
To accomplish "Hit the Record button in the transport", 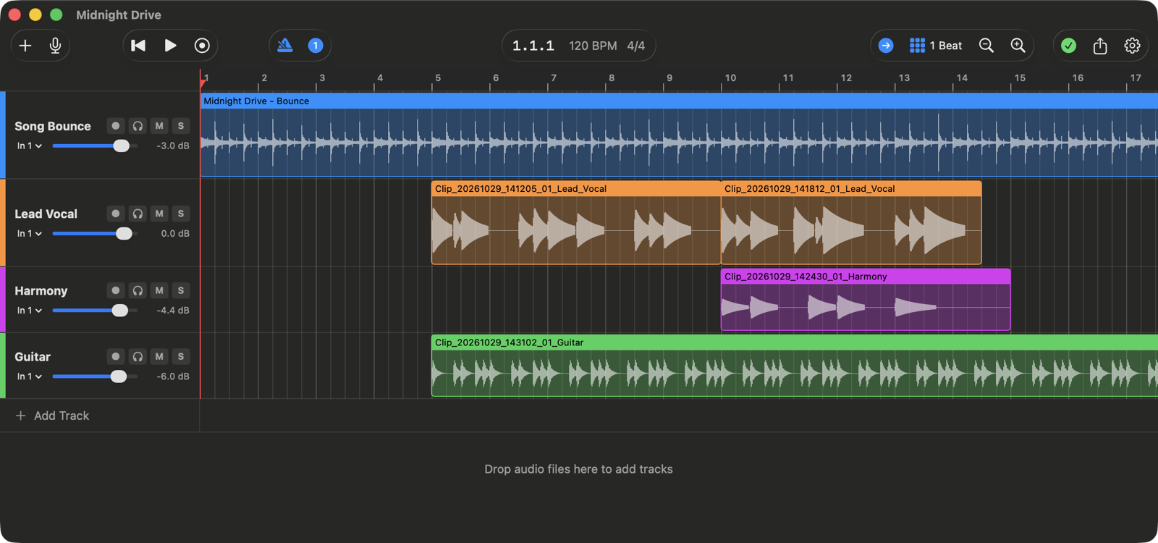I will coord(202,46).
